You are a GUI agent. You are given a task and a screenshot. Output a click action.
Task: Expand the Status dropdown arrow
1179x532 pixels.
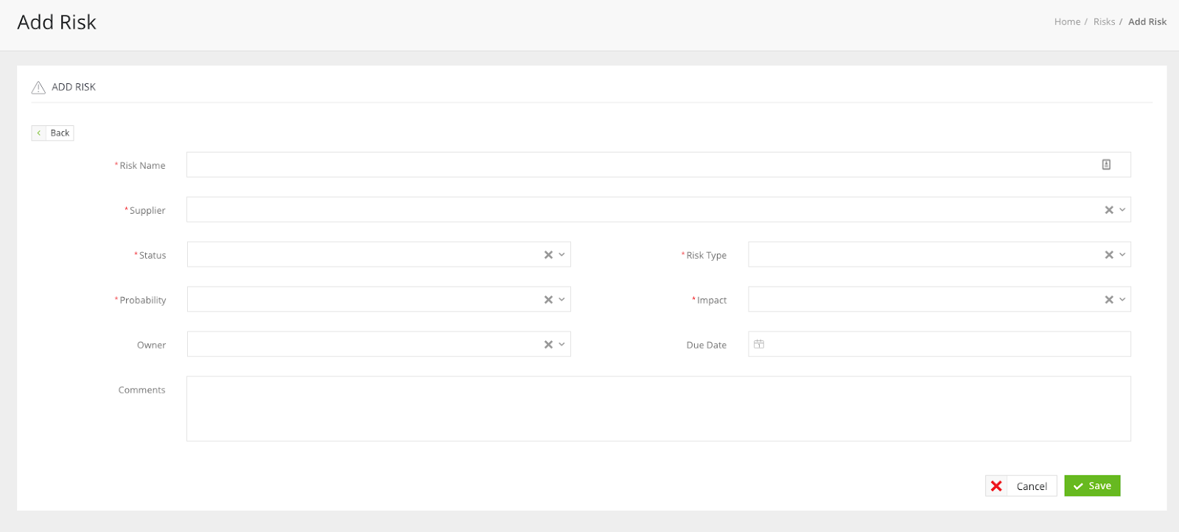(x=561, y=255)
